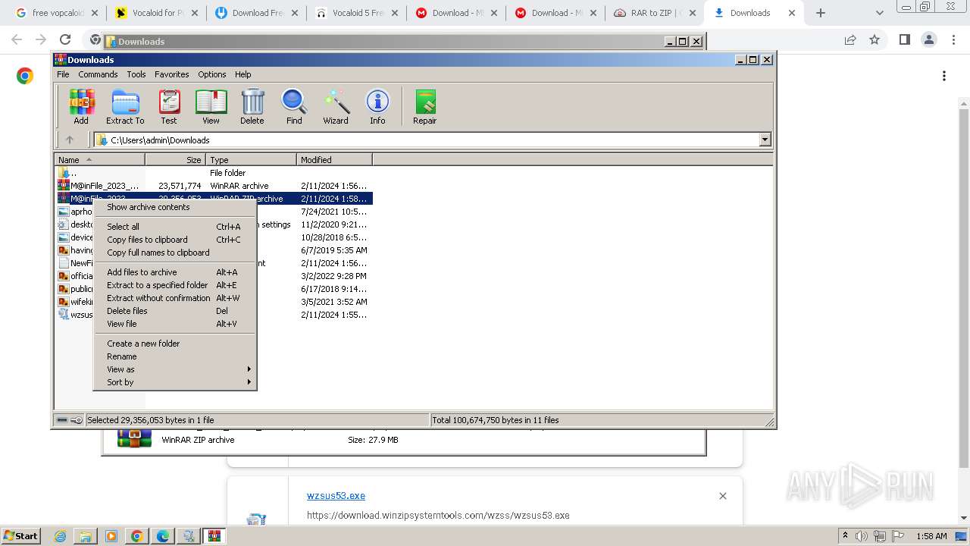This screenshot has height=546, width=970.
Task: Bookmark this page with star icon
Action: 875,39
